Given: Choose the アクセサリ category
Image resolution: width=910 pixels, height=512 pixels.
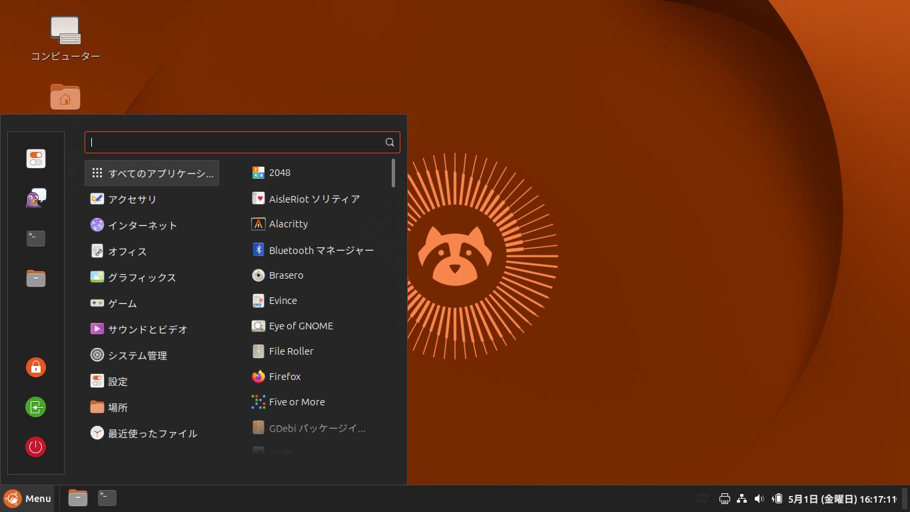Looking at the screenshot, I should click(x=152, y=199).
